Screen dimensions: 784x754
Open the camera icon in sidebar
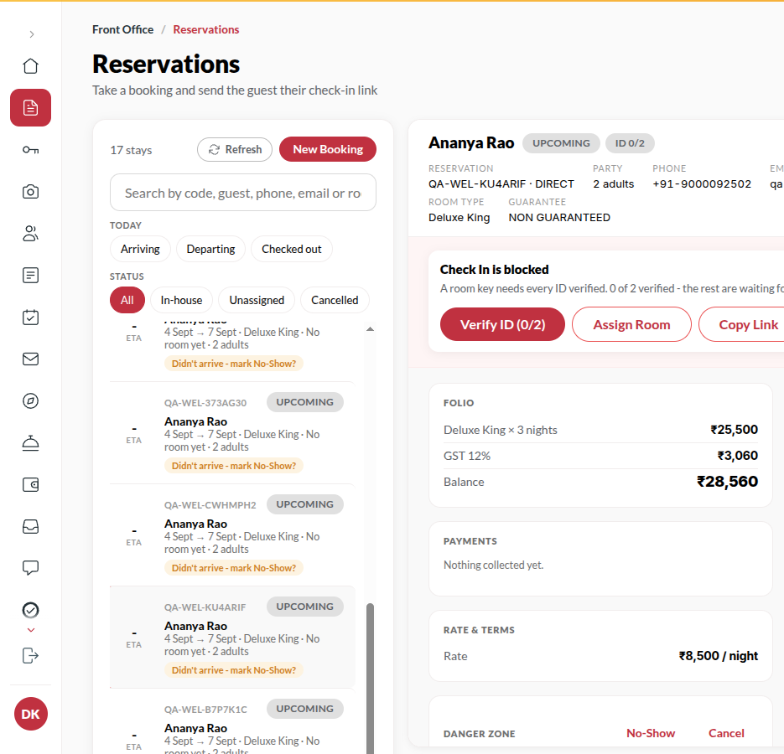point(30,191)
